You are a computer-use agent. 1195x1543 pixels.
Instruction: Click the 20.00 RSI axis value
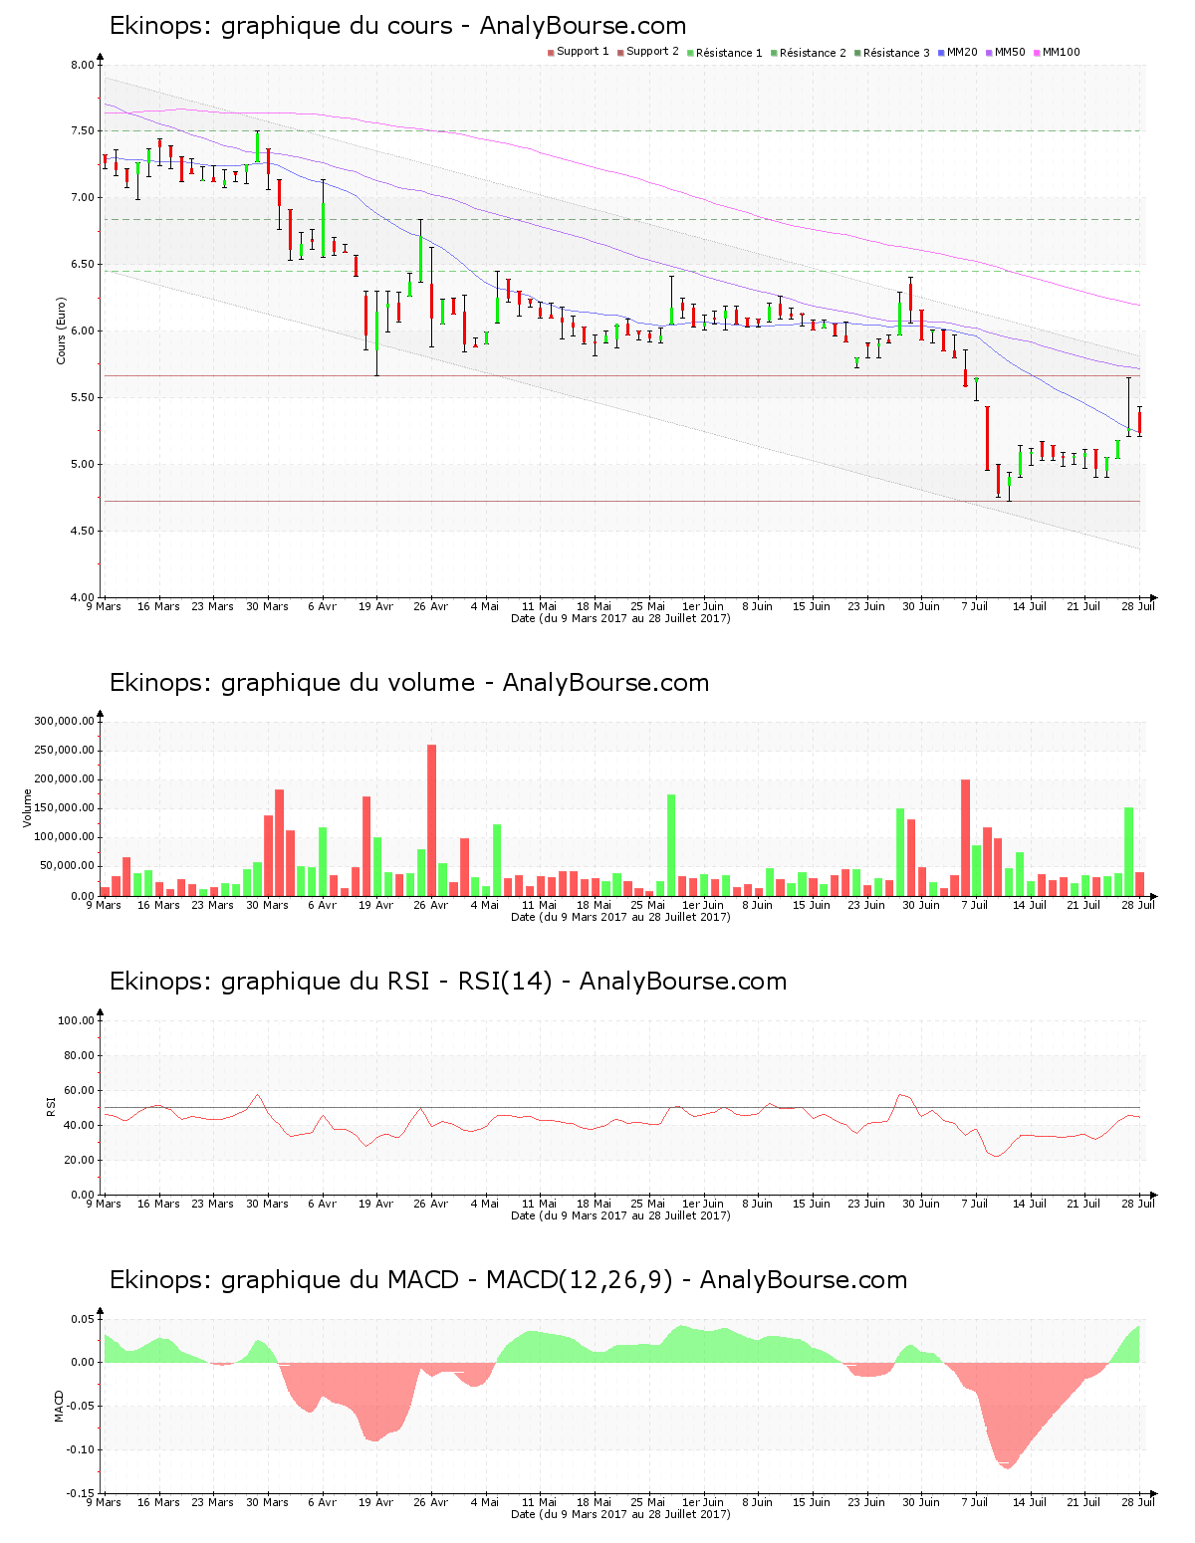click(x=79, y=1161)
